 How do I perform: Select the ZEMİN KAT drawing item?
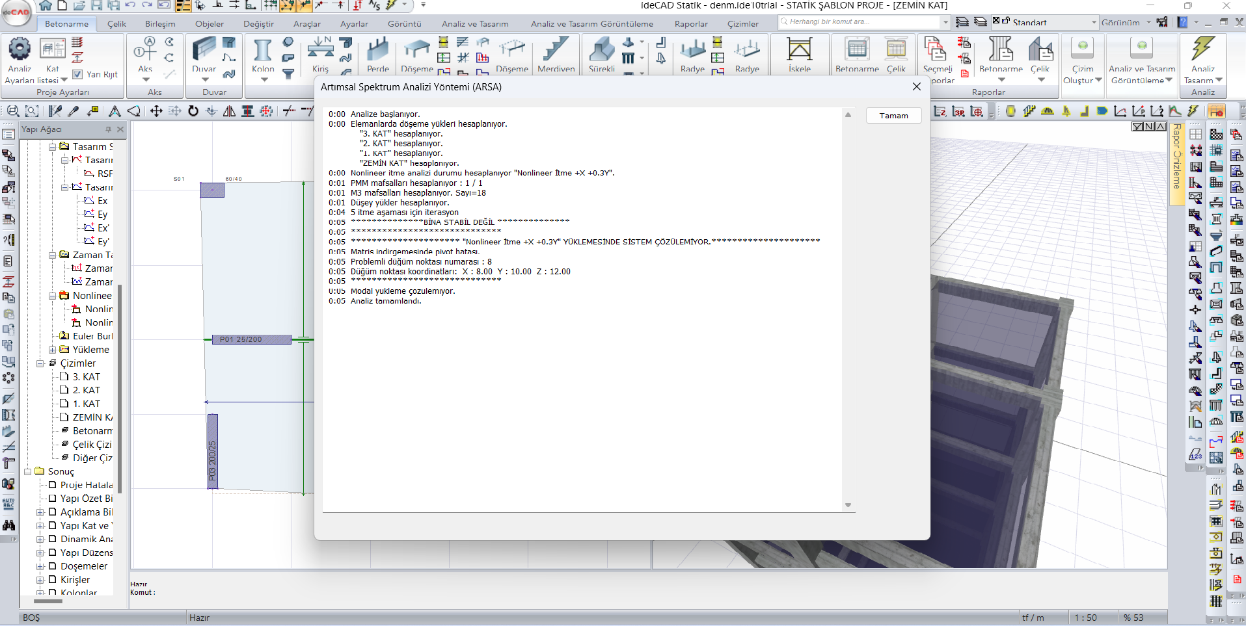[92, 417]
